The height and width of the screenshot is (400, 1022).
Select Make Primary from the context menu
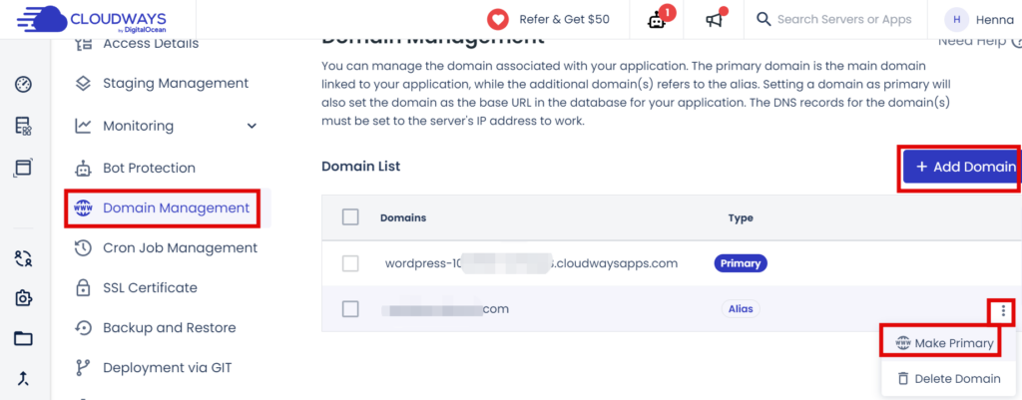pos(946,343)
